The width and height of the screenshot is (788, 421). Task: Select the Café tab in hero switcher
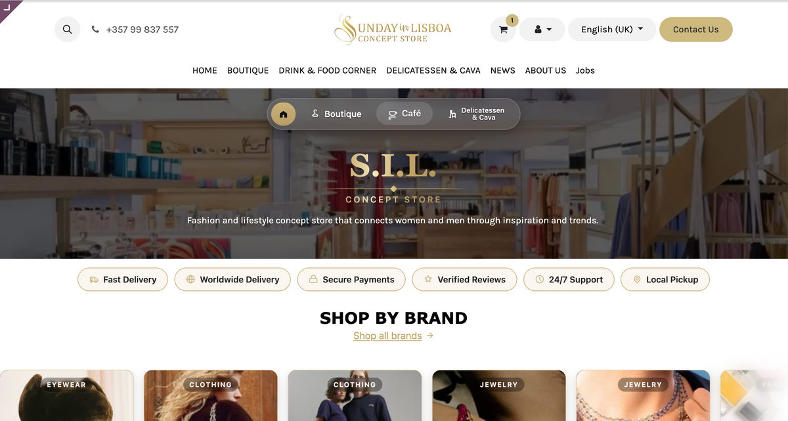point(405,114)
